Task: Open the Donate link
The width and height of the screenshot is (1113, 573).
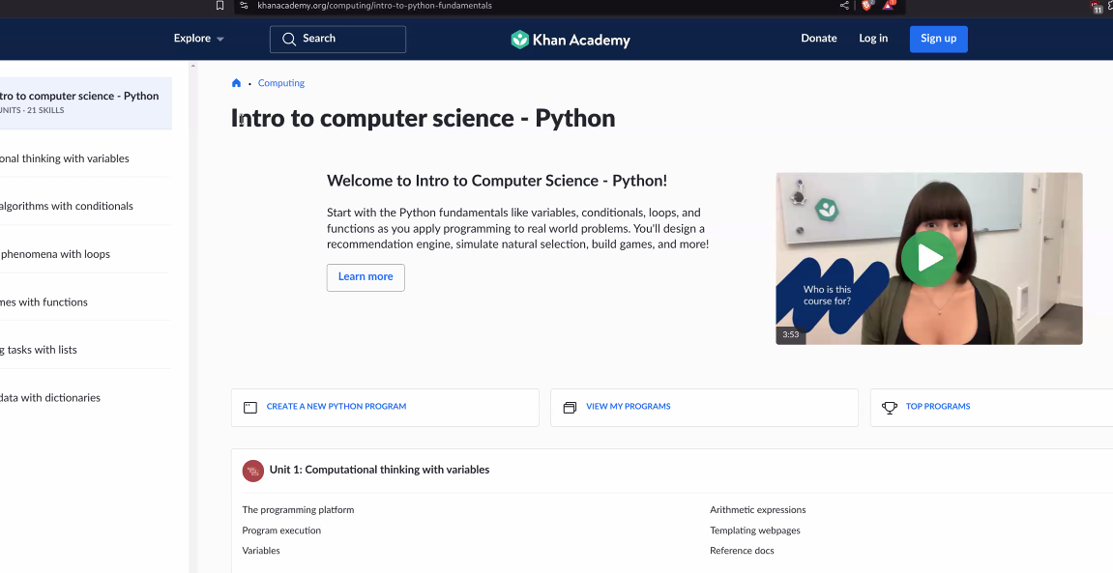Action: [819, 39]
